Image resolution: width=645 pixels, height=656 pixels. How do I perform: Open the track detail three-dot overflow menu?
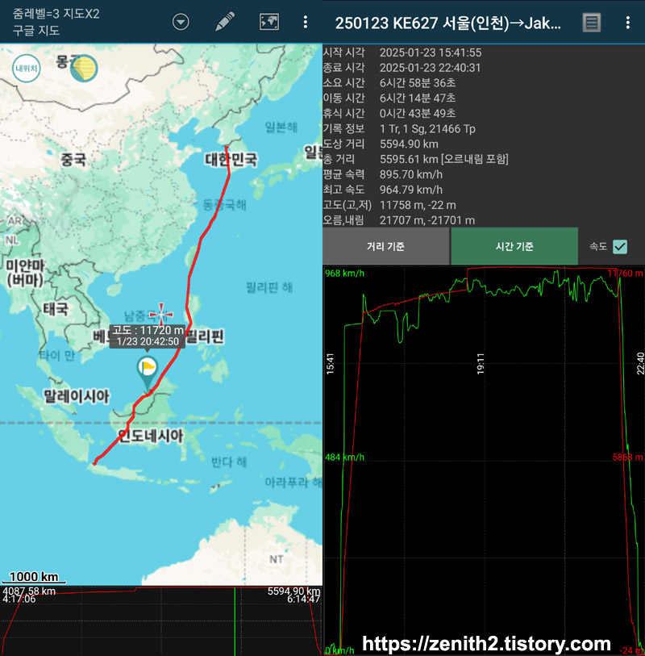pos(628,22)
